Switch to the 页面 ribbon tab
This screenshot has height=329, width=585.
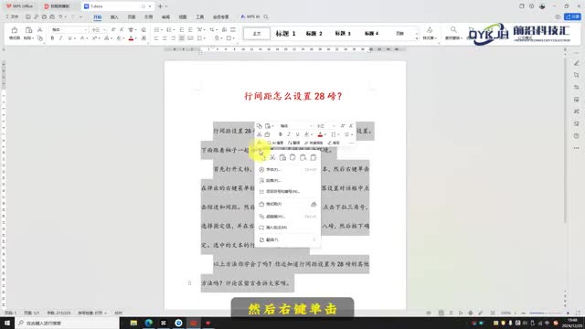coord(132,17)
